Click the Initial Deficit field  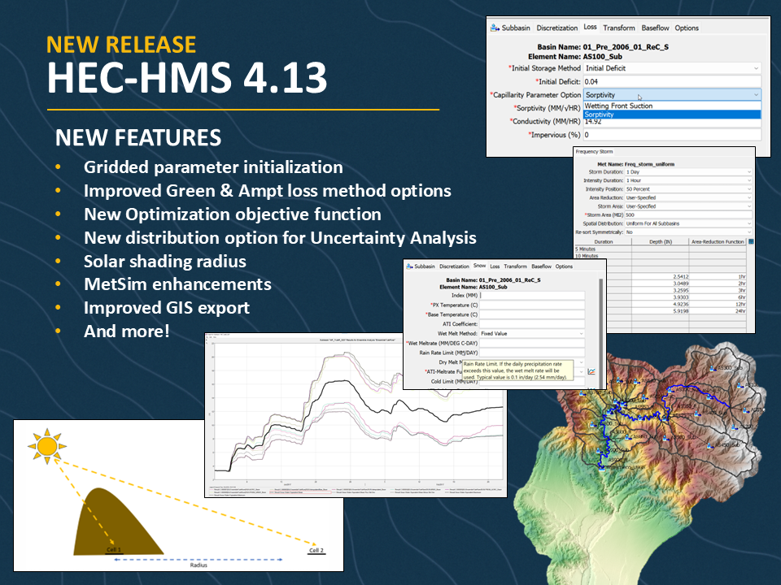(x=673, y=81)
